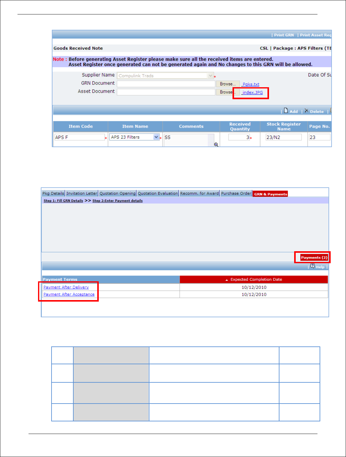Screen dimensions: 346x457
Task: Click the Help text link
Action: [320, 267]
